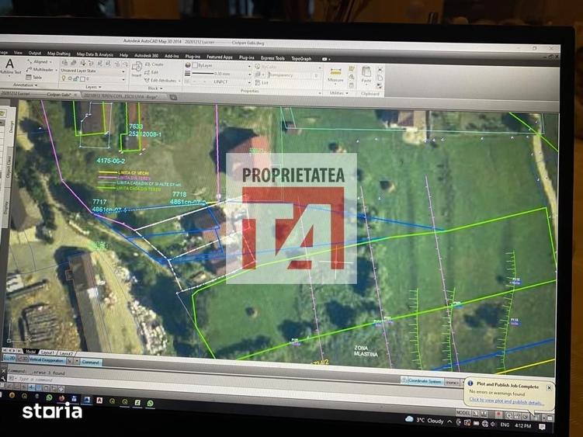Screen dimensions: 583x437
Task: Click the command line wrench icon
Action: 4,378
